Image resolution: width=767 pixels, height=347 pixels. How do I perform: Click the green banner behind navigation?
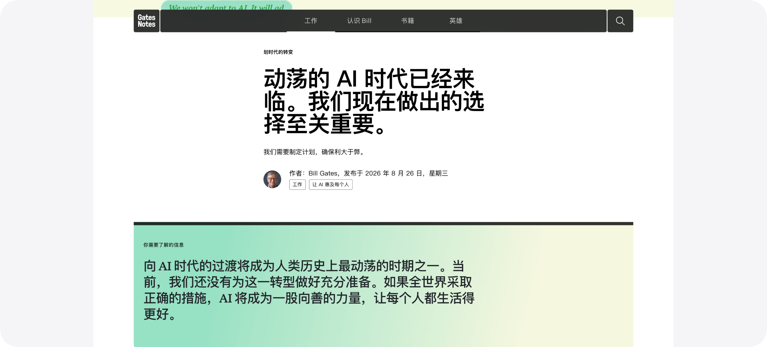coord(227,5)
